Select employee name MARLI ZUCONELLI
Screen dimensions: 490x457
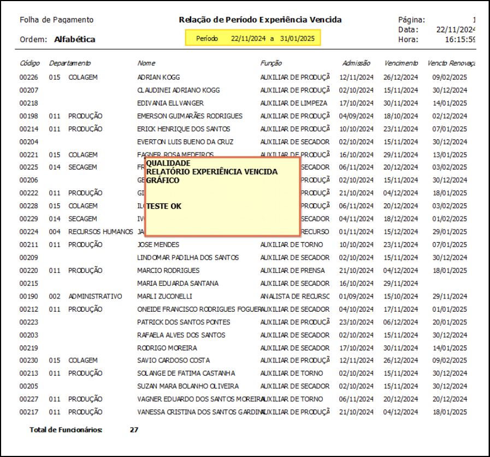pyautogui.click(x=164, y=296)
